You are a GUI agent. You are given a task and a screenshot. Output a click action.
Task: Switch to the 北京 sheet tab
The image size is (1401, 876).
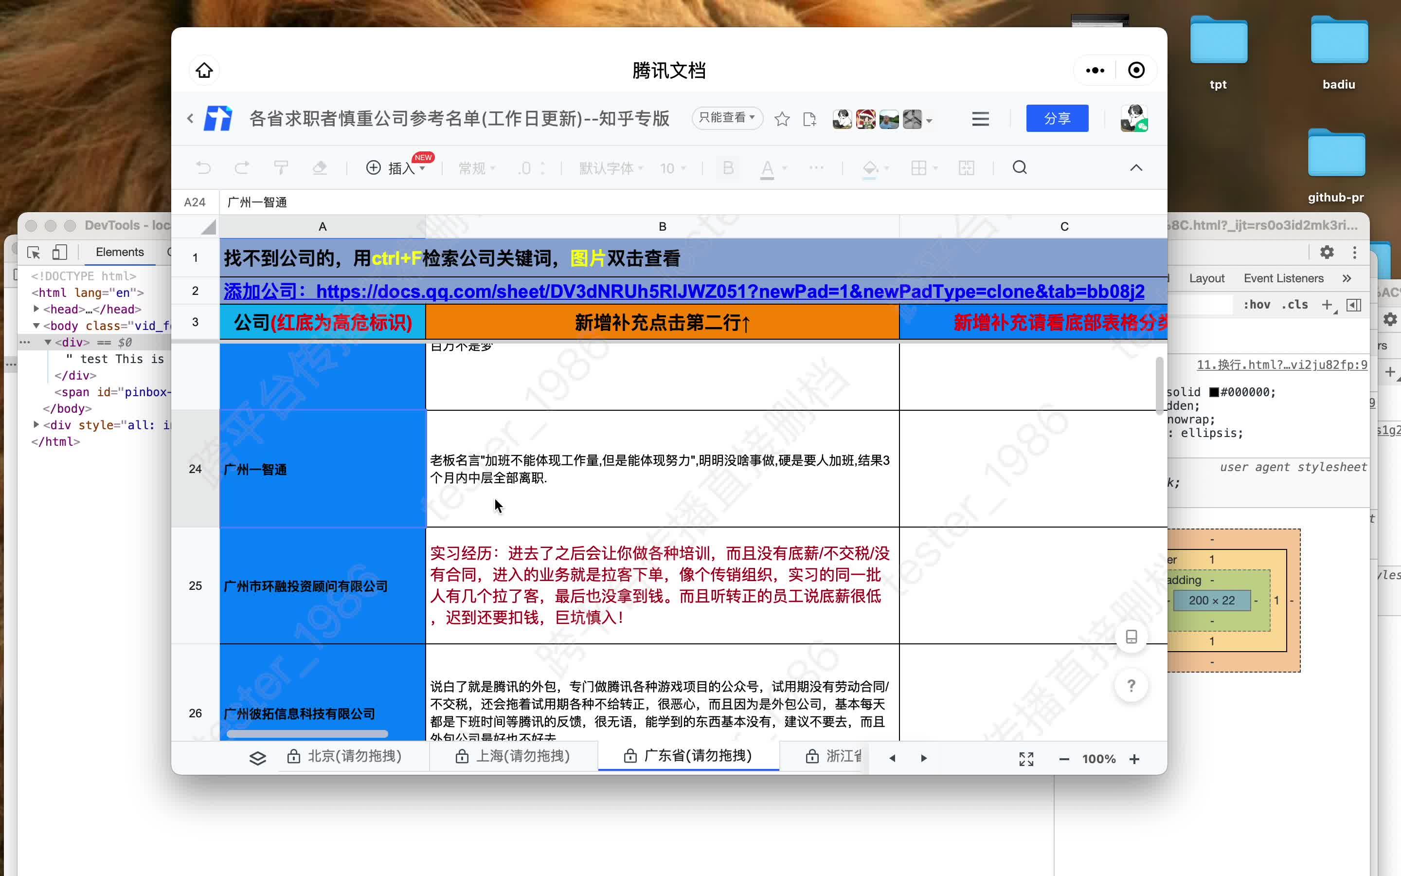[354, 756]
